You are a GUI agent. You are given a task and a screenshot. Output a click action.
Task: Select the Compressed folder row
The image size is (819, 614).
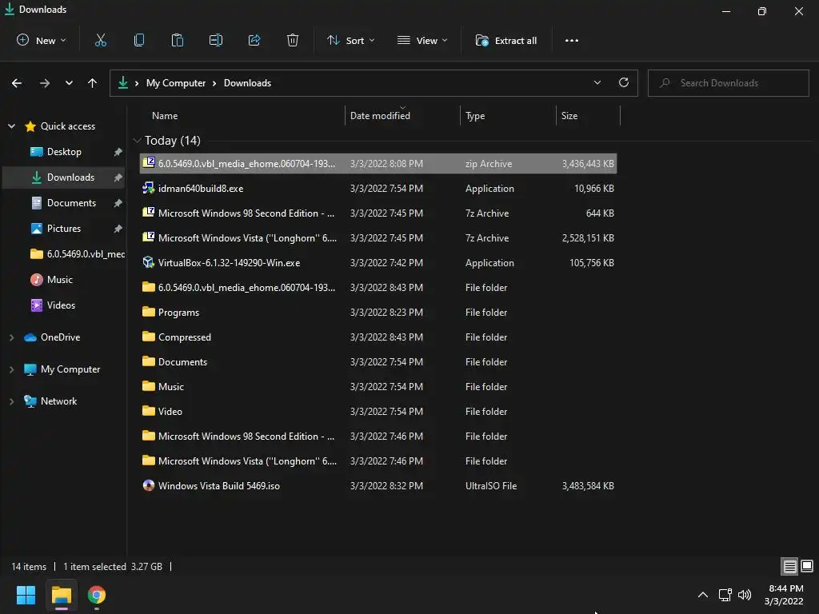tap(378, 337)
